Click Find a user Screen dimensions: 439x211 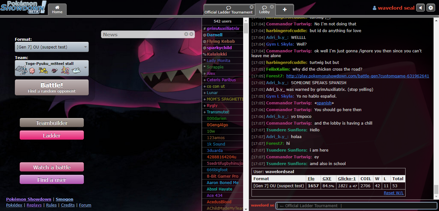coord(52,180)
